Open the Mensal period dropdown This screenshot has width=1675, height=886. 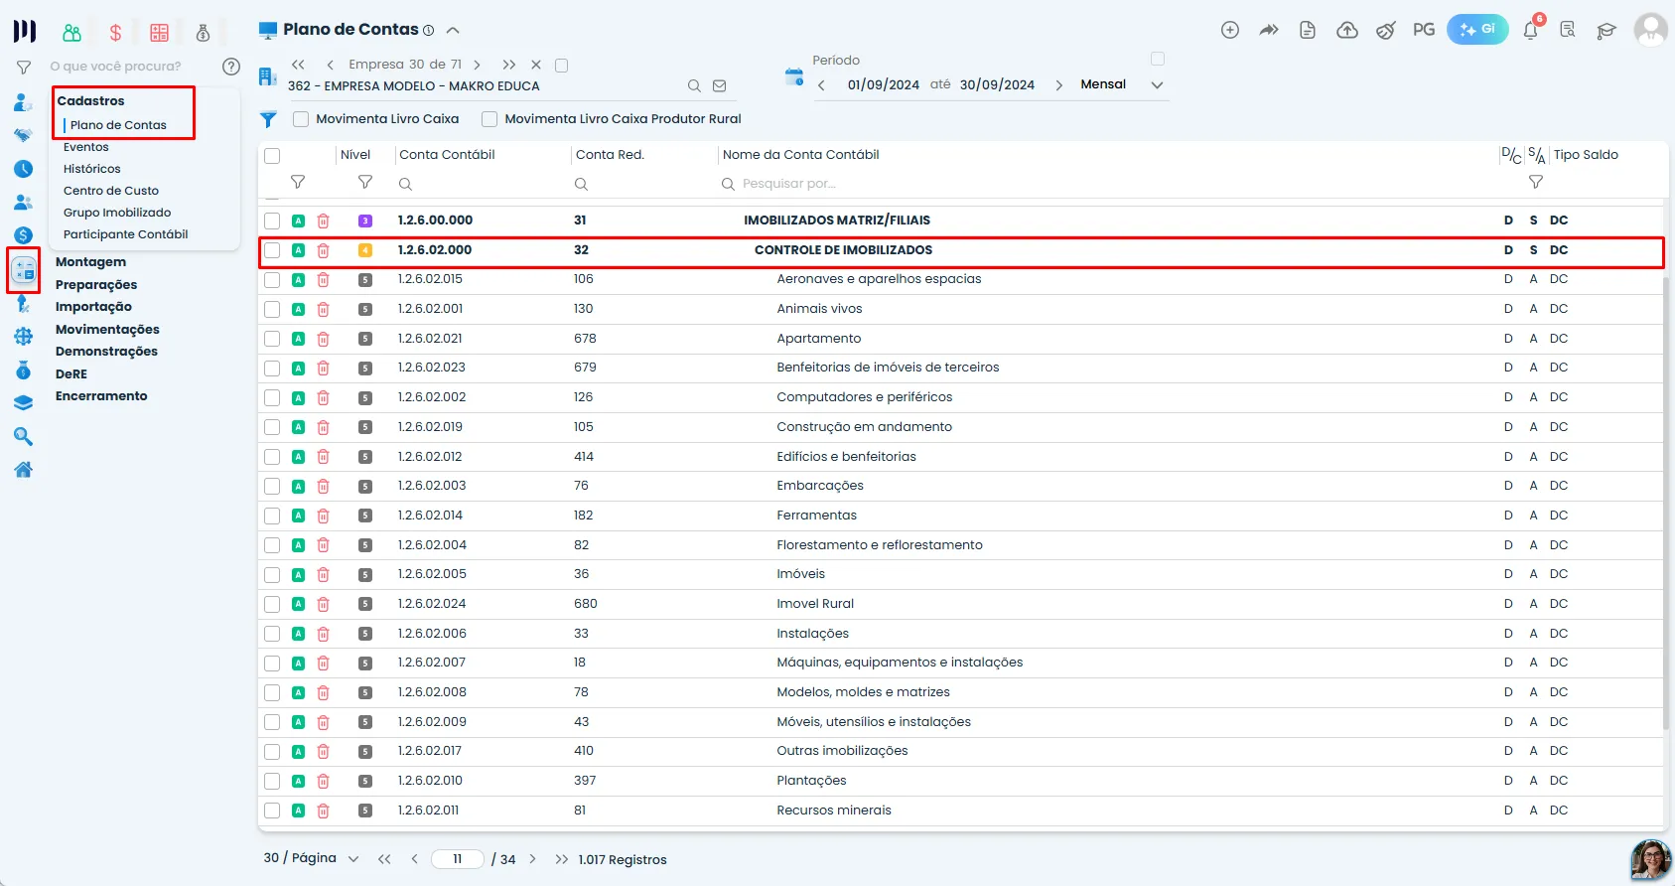(x=1121, y=84)
